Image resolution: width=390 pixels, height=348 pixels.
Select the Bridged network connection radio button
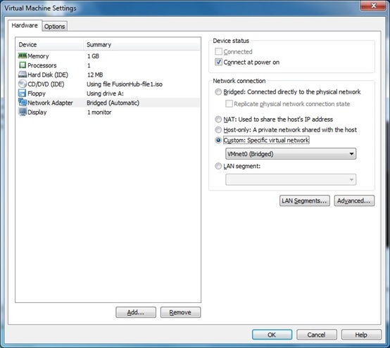tap(218, 92)
